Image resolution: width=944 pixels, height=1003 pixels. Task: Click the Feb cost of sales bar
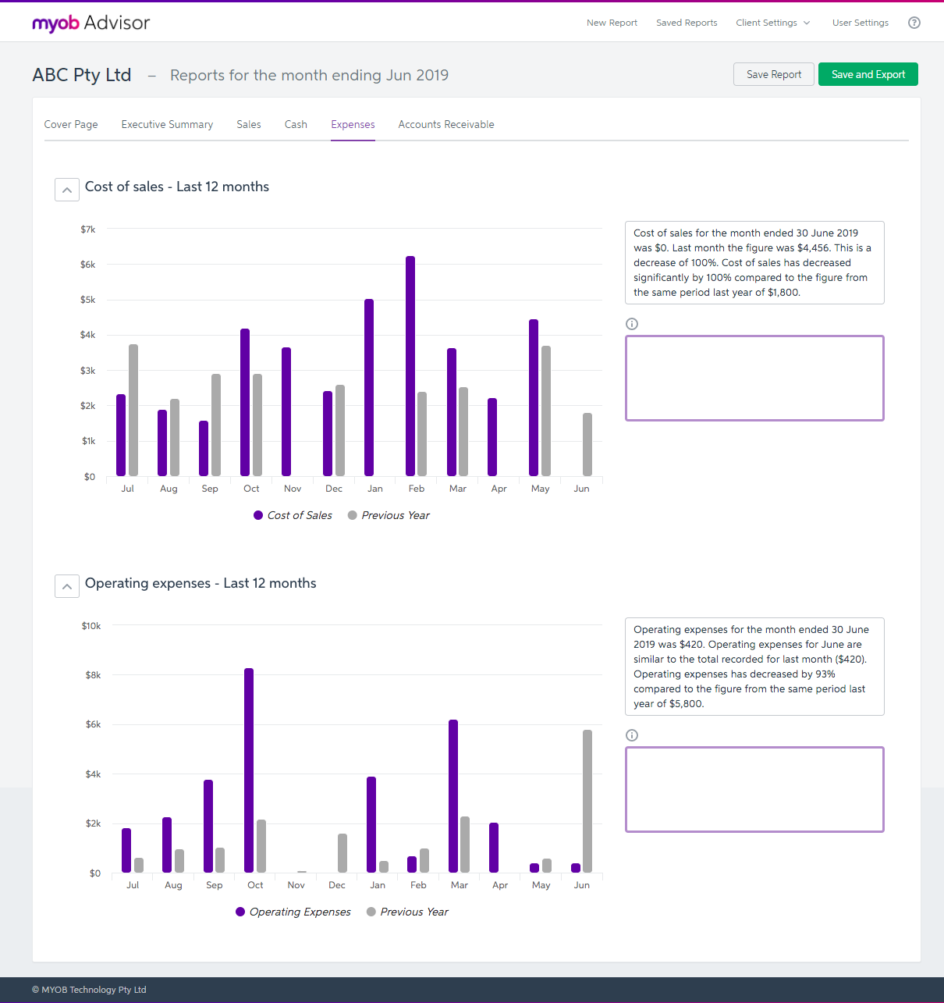pyautogui.click(x=410, y=367)
